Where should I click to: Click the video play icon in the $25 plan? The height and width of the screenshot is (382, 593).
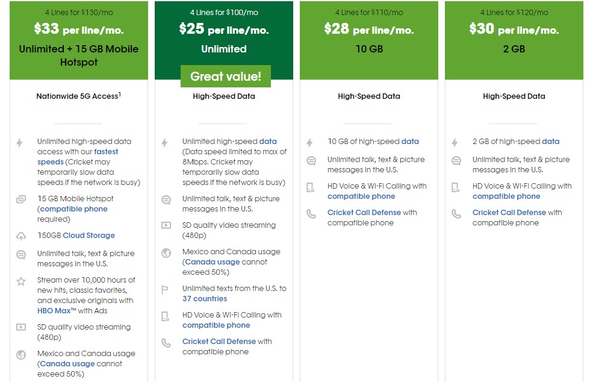tap(166, 226)
